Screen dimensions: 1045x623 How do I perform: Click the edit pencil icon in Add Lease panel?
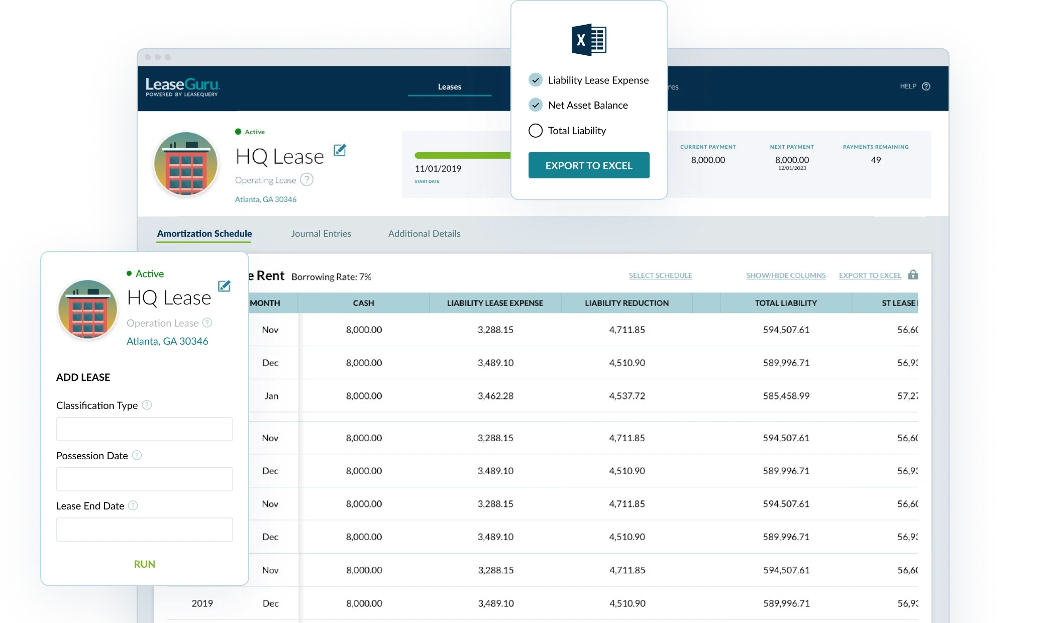point(224,286)
